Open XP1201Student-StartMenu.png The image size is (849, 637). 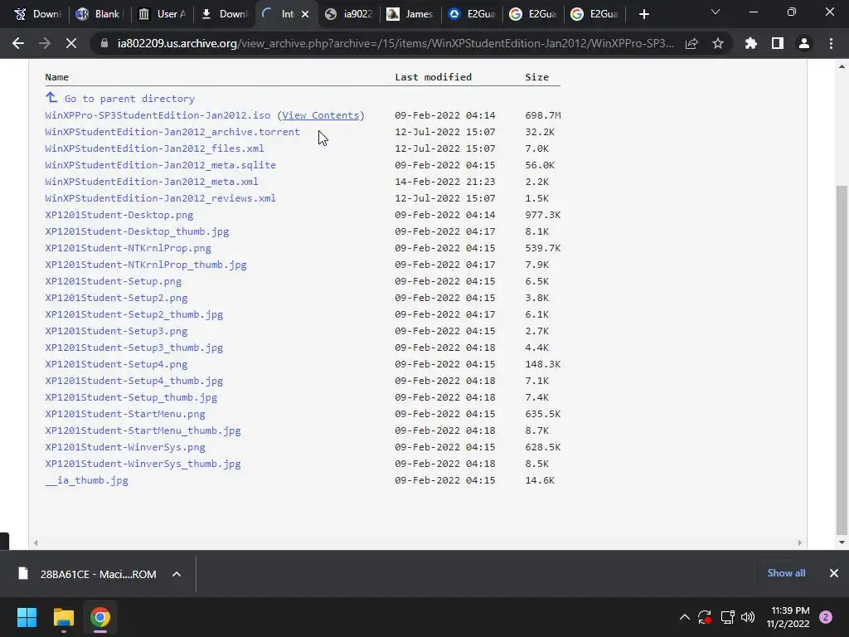[125, 414]
